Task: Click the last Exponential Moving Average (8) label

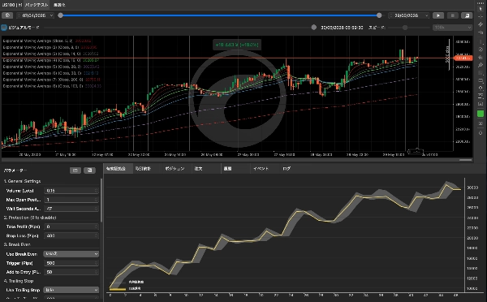Action: click(x=42, y=86)
